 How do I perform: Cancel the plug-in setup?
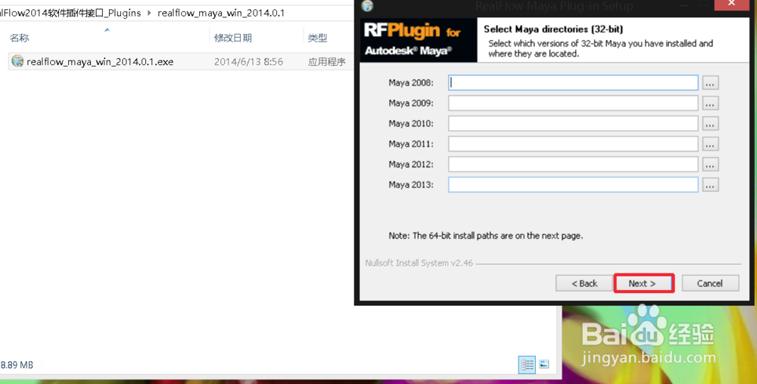(710, 283)
